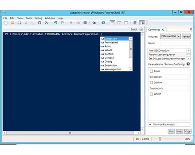Open help with the blue question mark icon
Image resolution: width=195 pixels, height=155 pixels.
pyautogui.click(x=188, y=64)
